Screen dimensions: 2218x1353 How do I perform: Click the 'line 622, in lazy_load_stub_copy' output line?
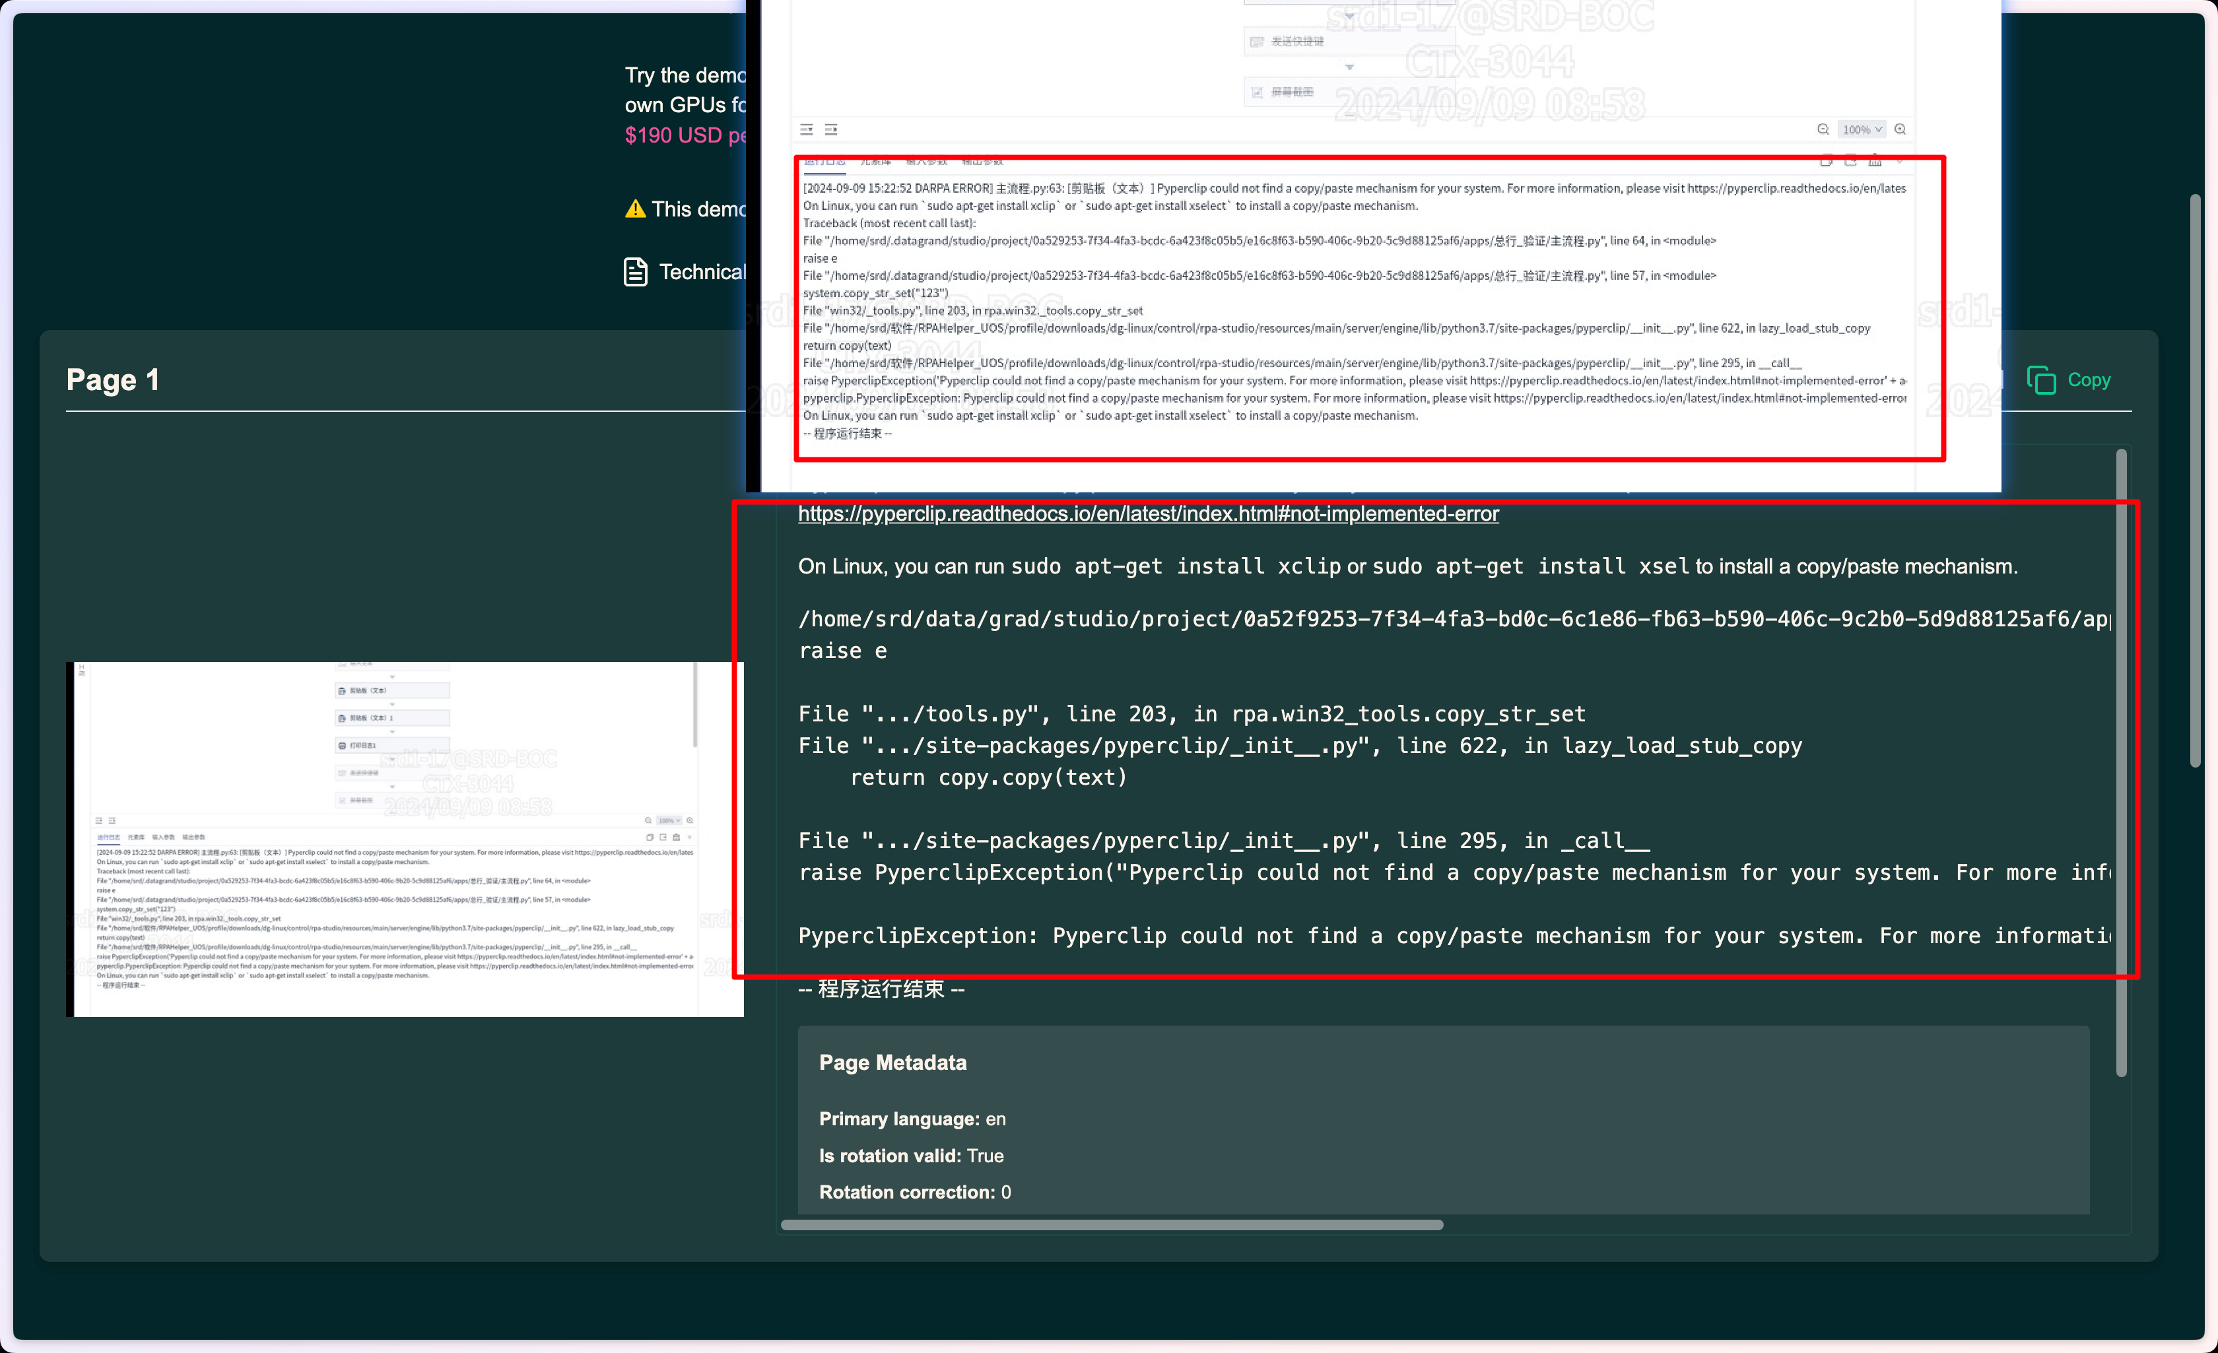click(1300, 745)
